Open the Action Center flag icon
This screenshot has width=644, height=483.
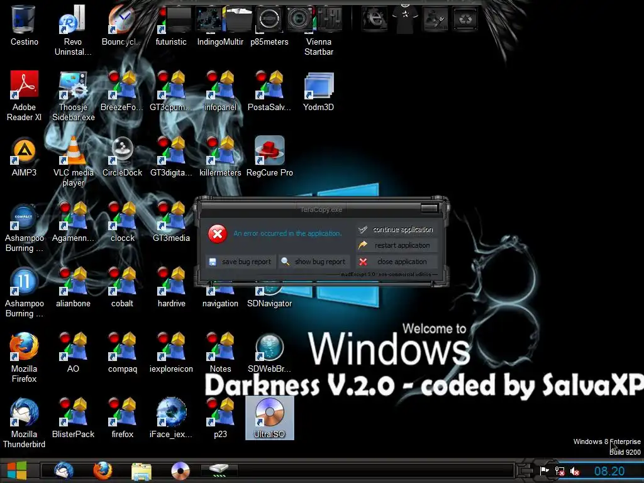click(544, 471)
